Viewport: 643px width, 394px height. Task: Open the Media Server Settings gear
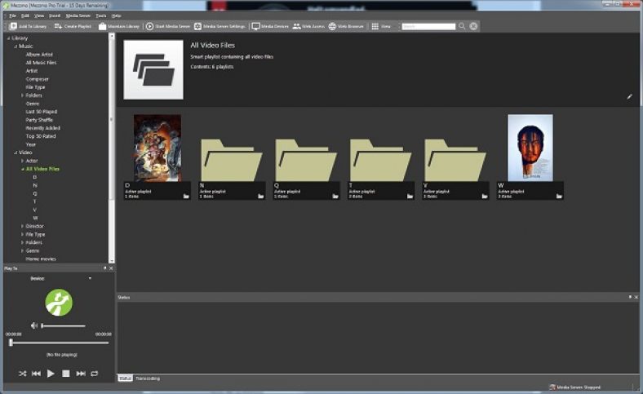click(x=198, y=26)
